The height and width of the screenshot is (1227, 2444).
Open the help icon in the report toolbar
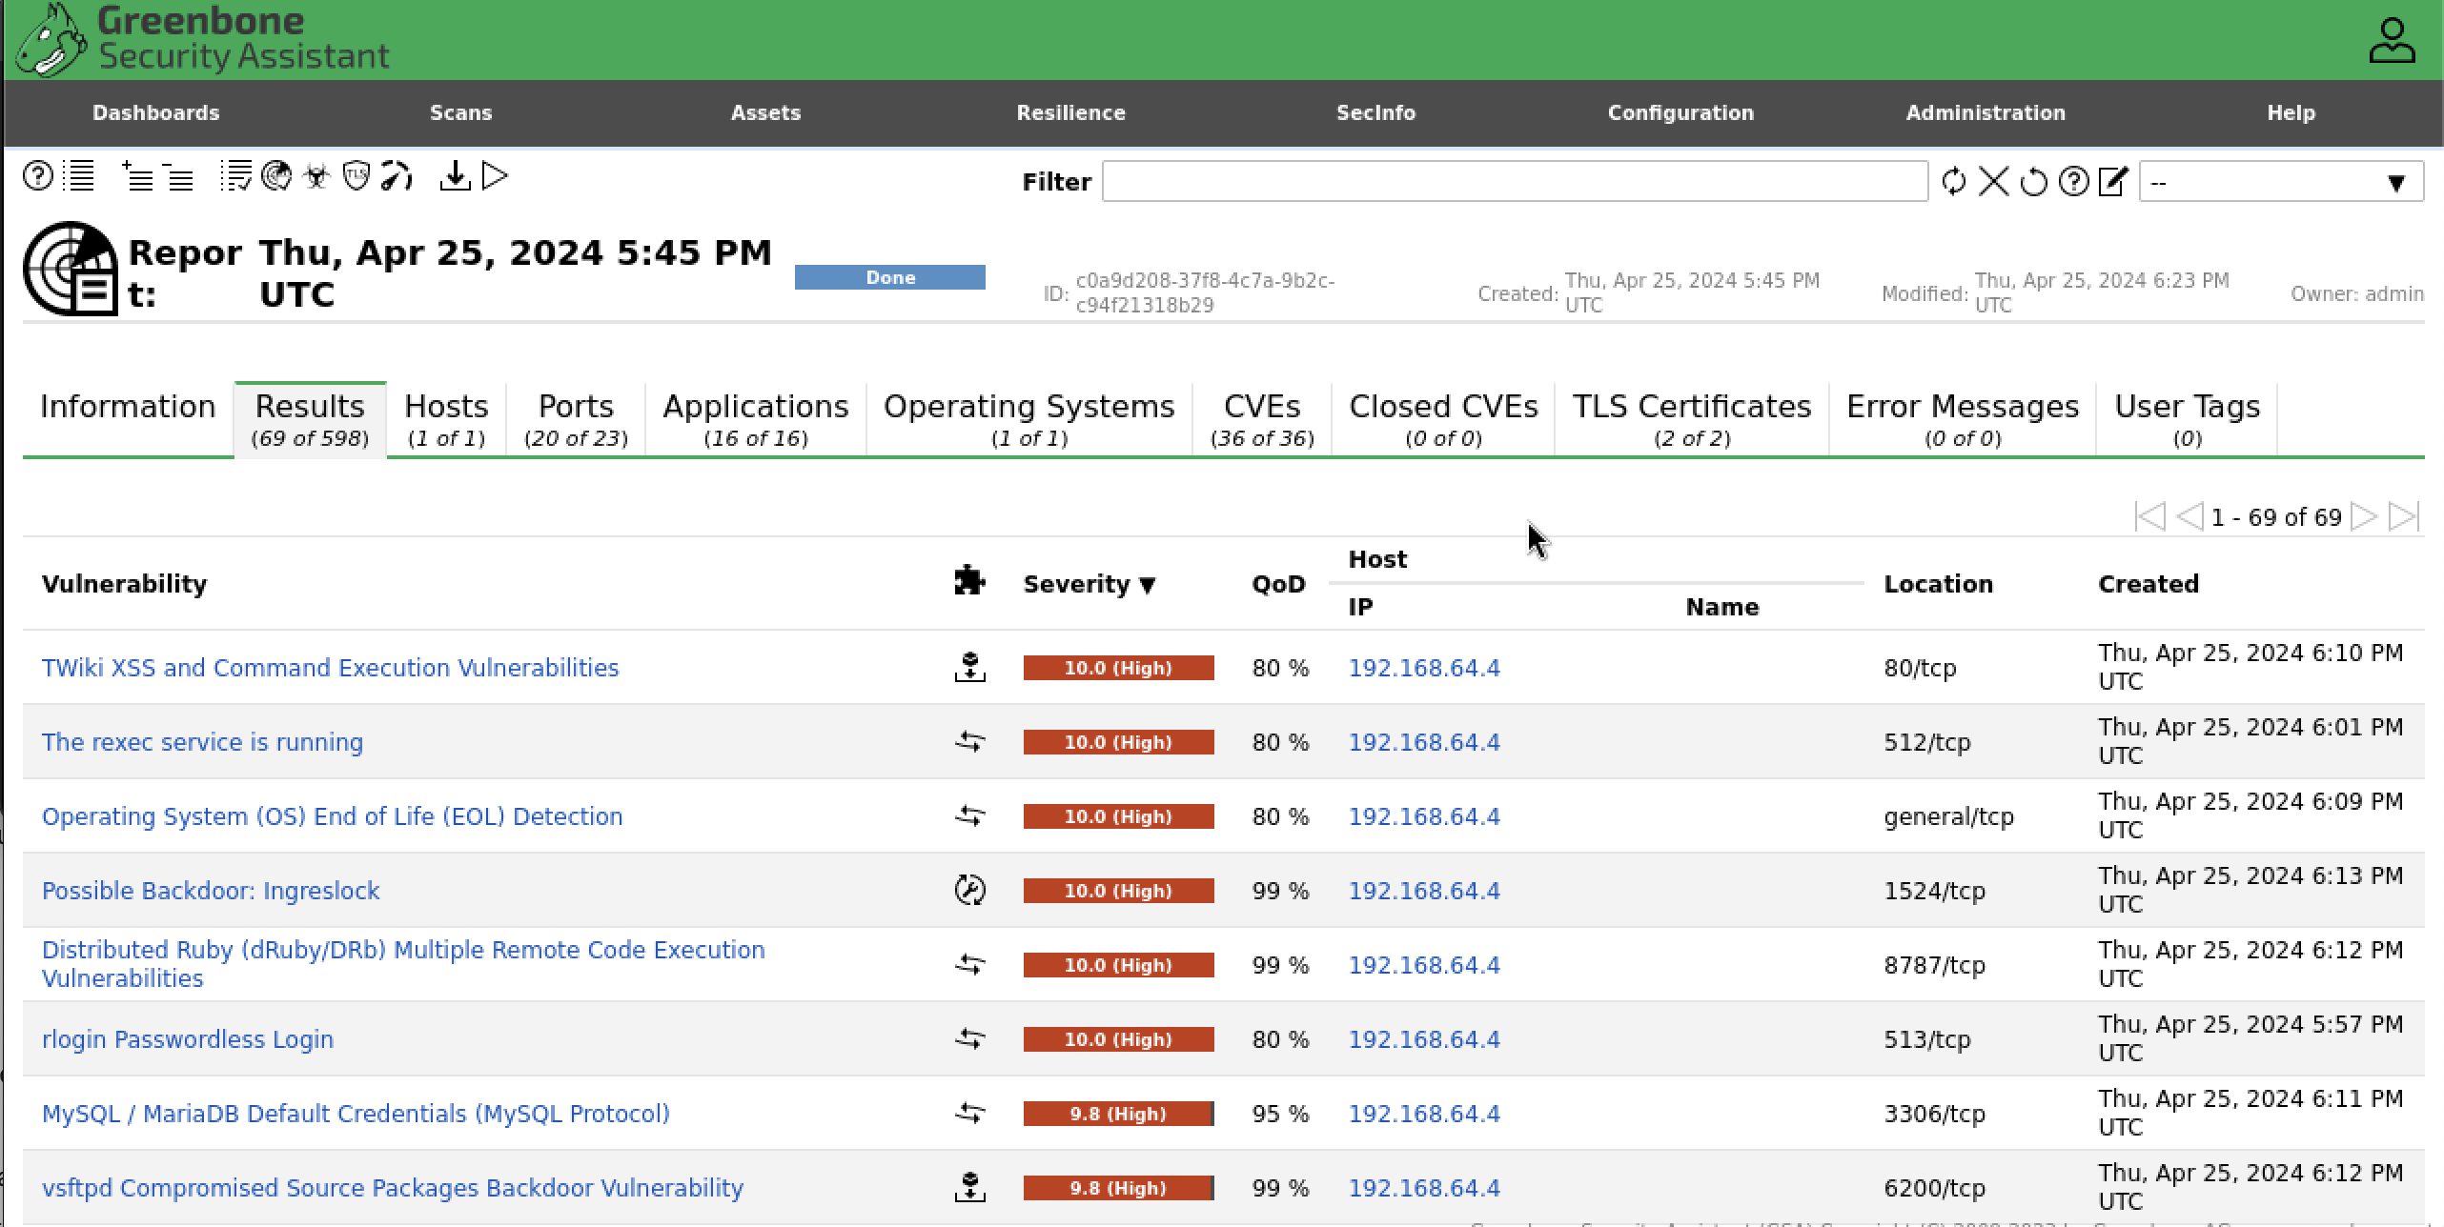(38, 176)
